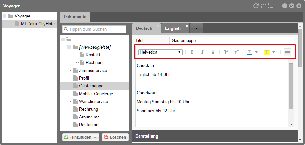Toggle bold formatting in the editor toolbar
This screenshot has width=305, height=145.
coord(192,52)
